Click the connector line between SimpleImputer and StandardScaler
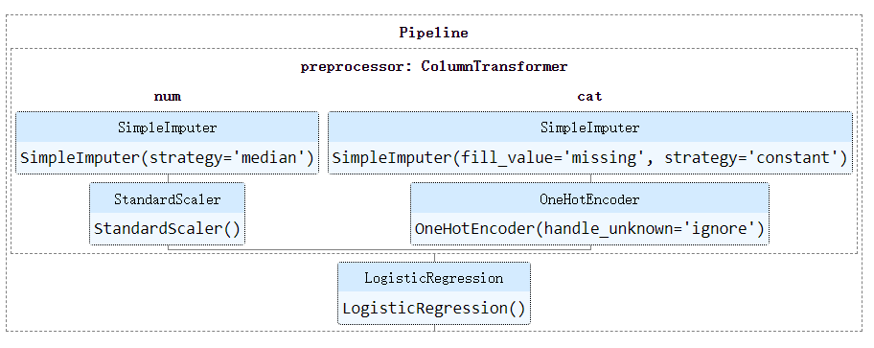 (x=168, y=178)
